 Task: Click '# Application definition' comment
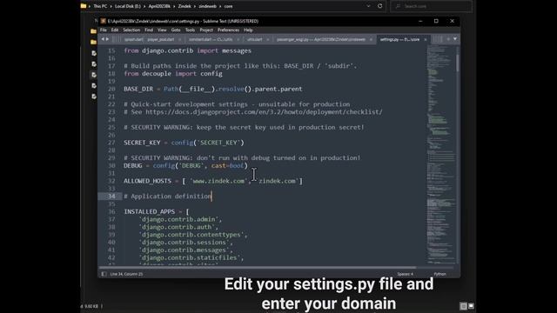[x=167, y=196]
